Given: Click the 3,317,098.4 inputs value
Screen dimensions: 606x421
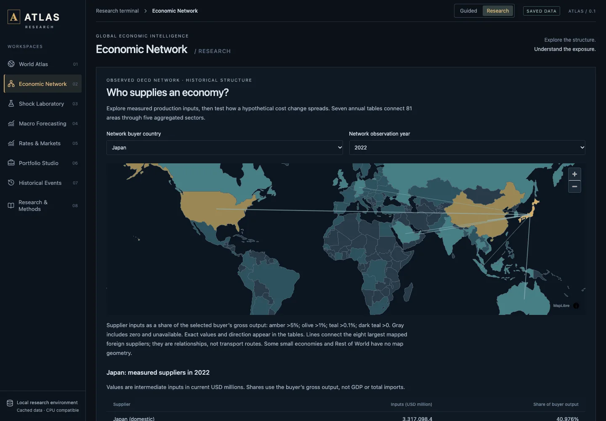Looking at the screenshot, I should 417,418.
